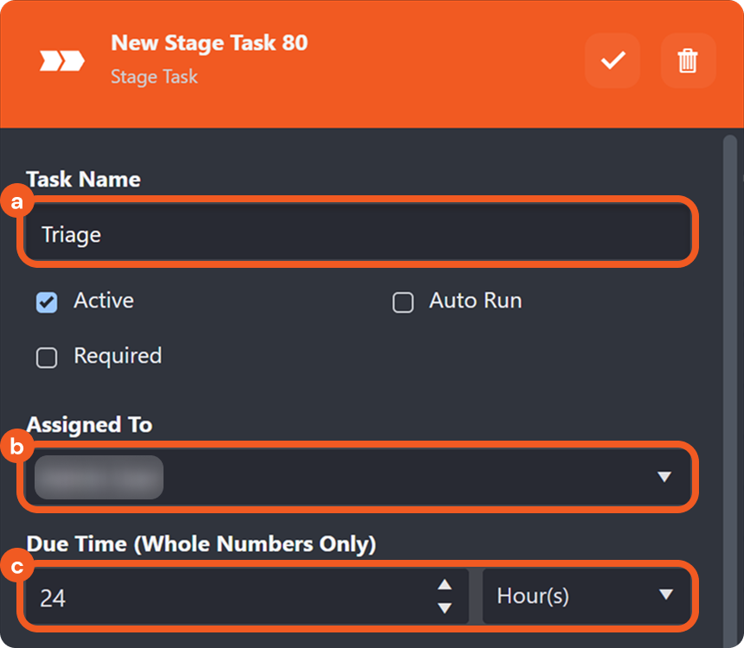Confirm the task with the checkmark button

click(613, 60)
